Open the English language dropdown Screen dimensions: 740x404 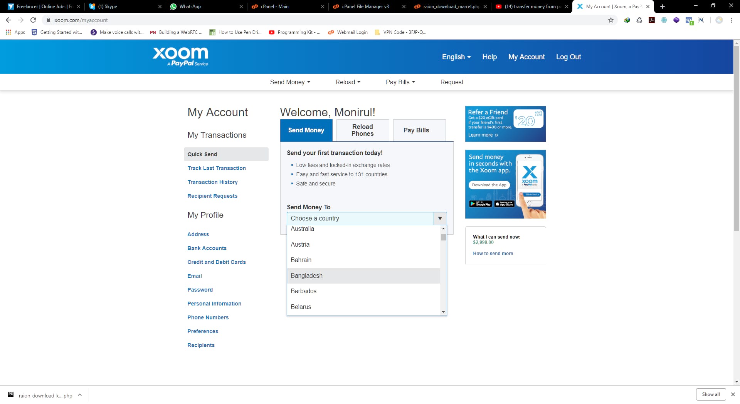click(456, 57)
